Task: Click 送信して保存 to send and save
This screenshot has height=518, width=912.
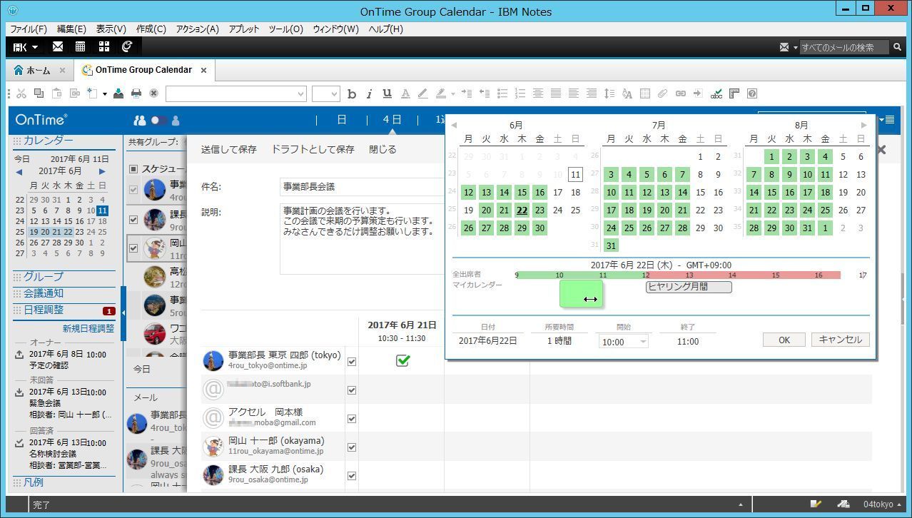Action: pyautogui.click(x=228, y=149)
